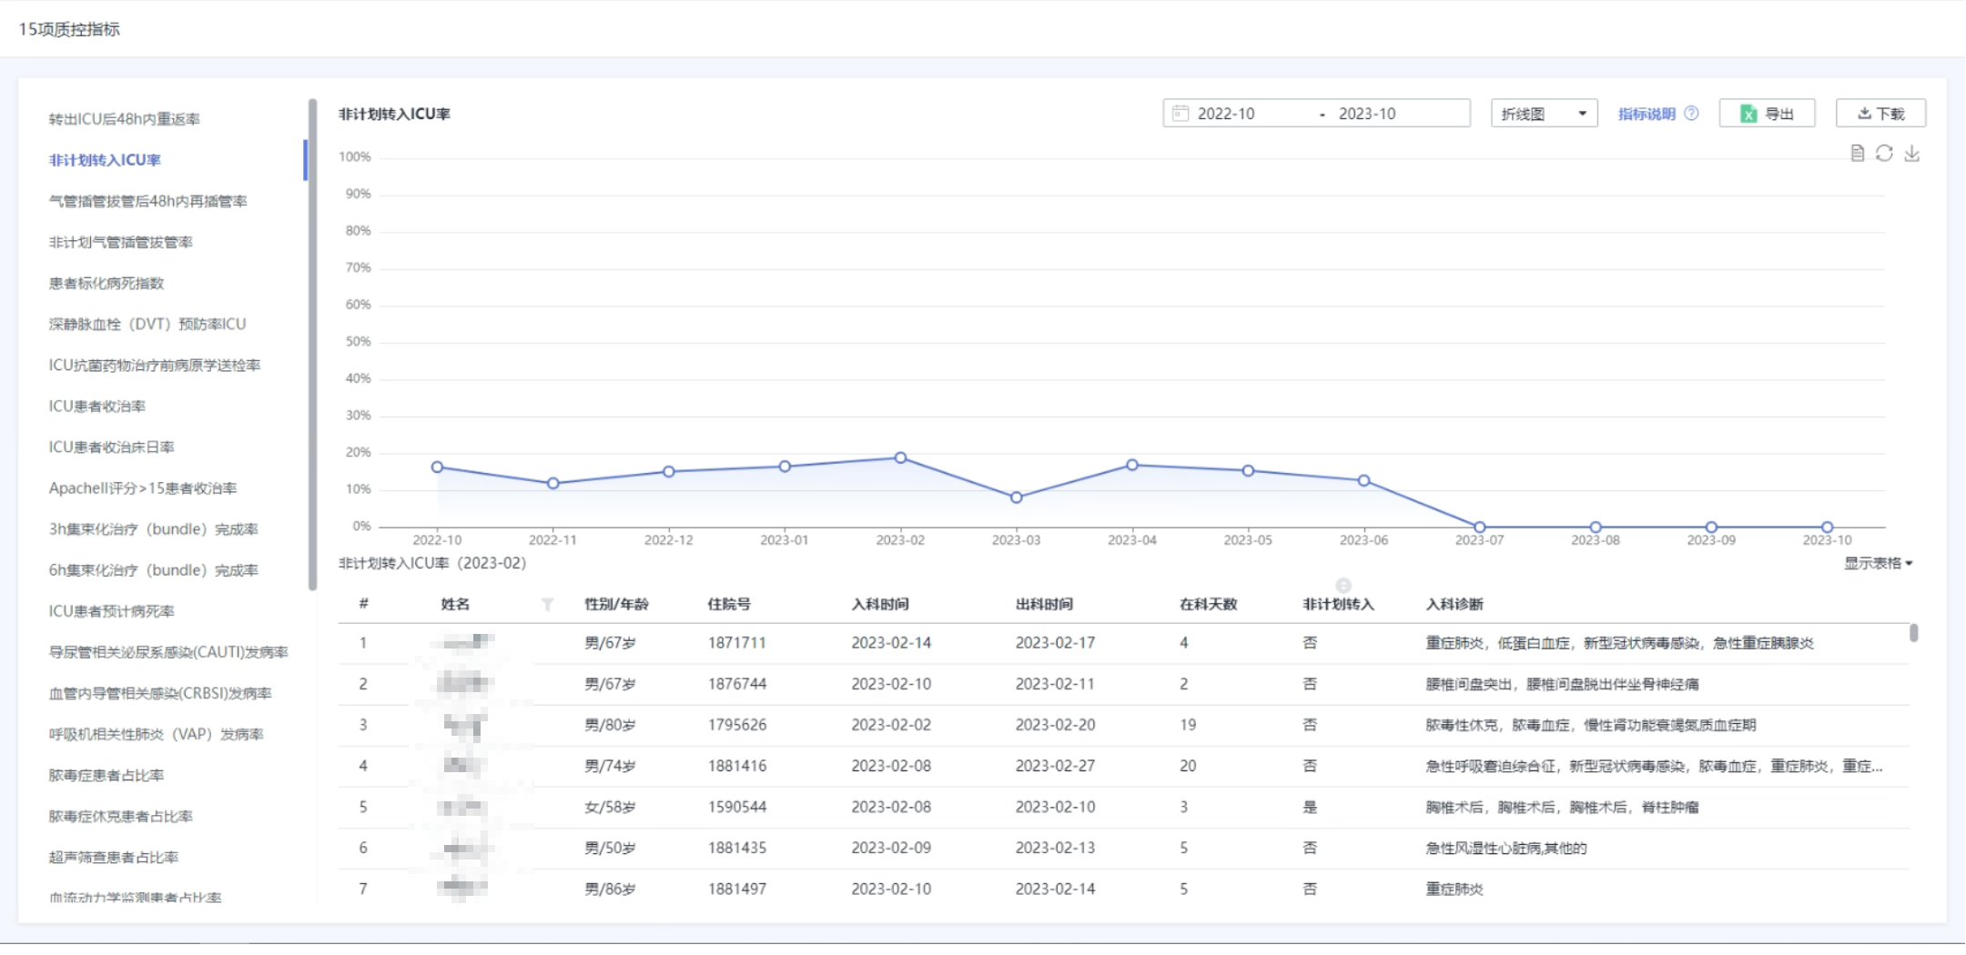Click the 入科时间 column header

click(x=880, y=604)
